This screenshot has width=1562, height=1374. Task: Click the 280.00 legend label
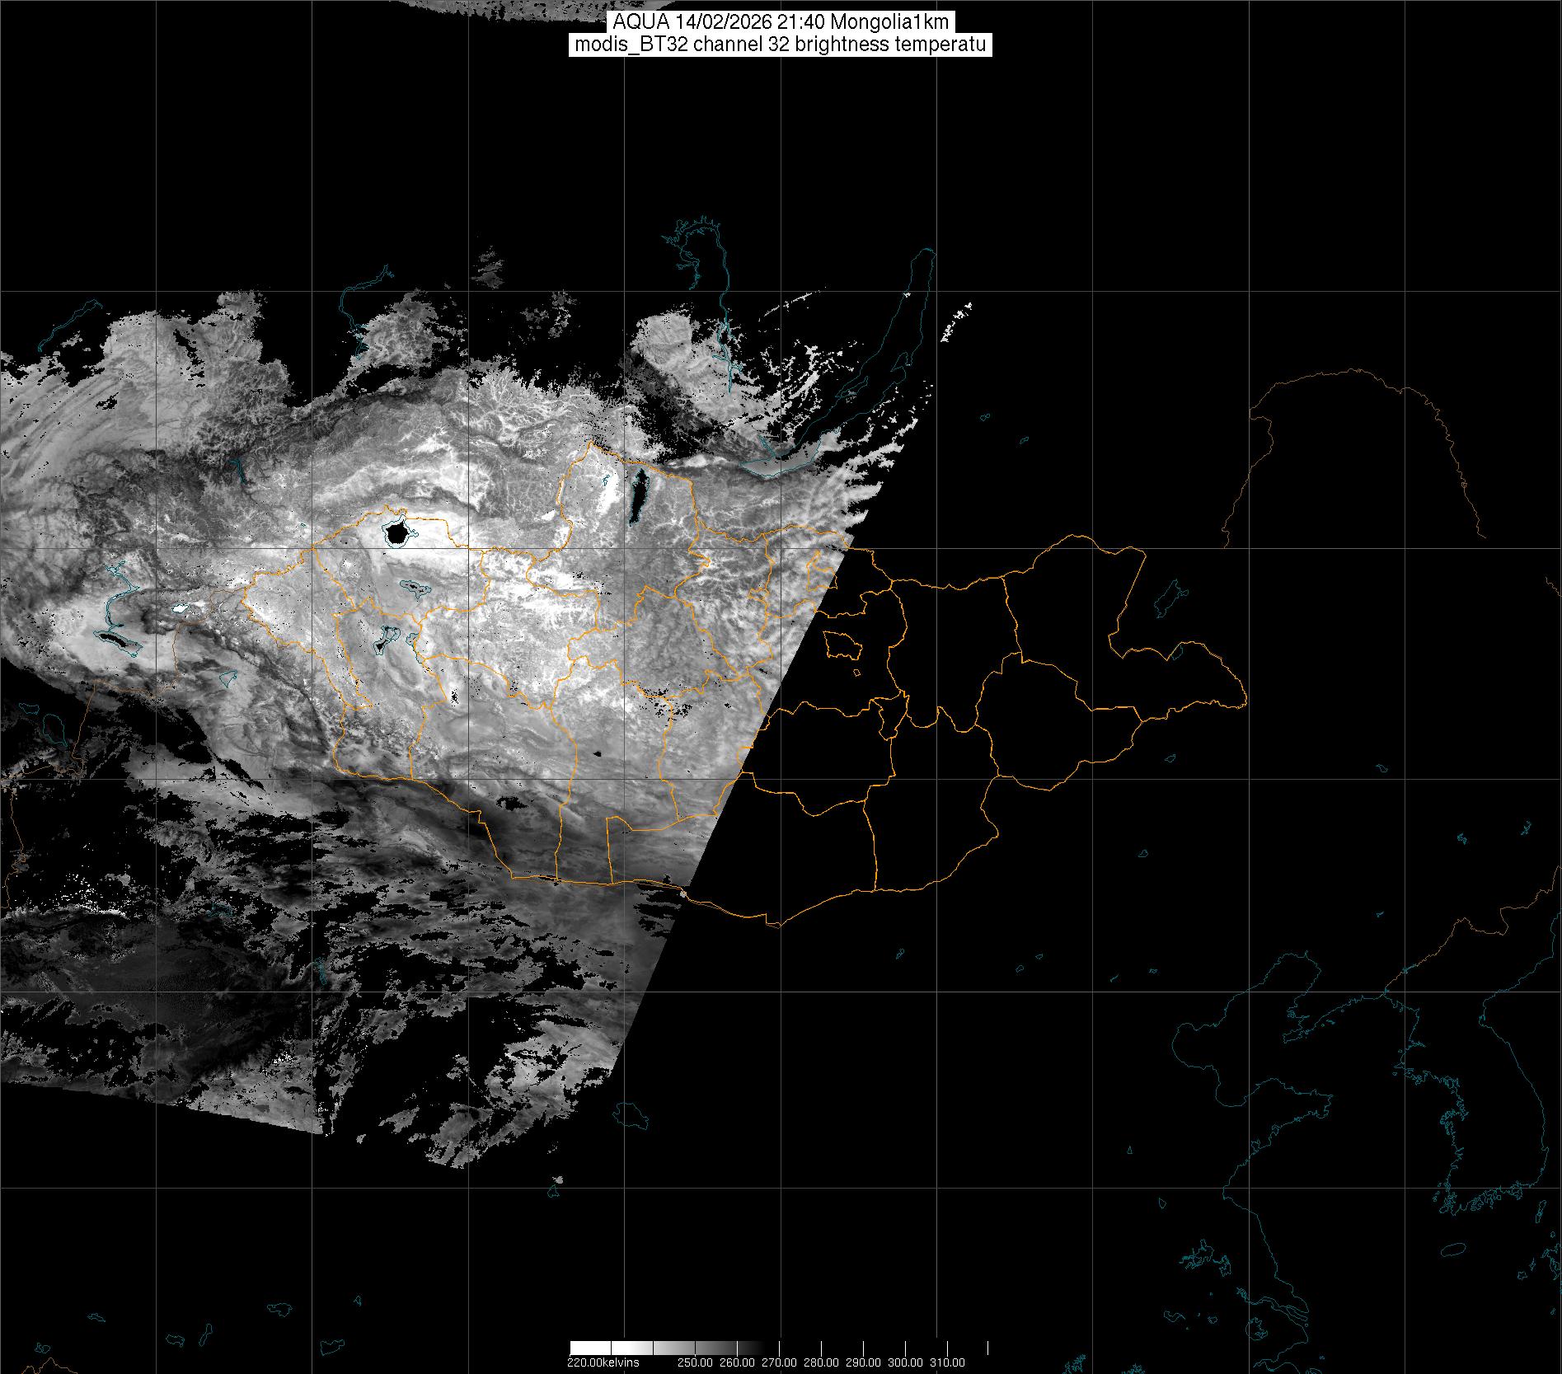821,1362
